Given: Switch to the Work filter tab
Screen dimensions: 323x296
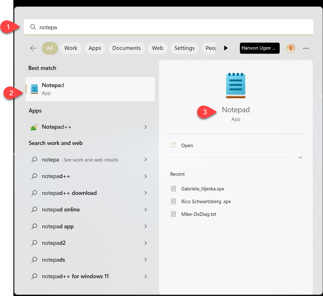Looking at the screenshot, I should [71, 48].
